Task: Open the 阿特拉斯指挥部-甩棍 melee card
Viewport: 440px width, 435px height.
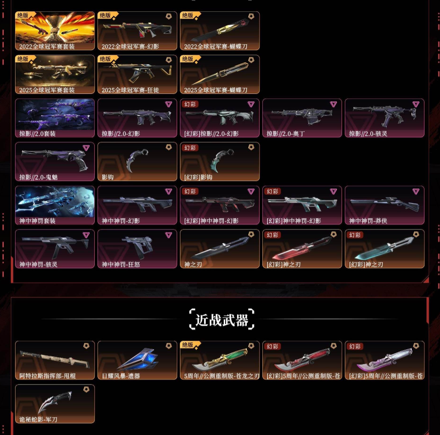Action: pos(55,360)
